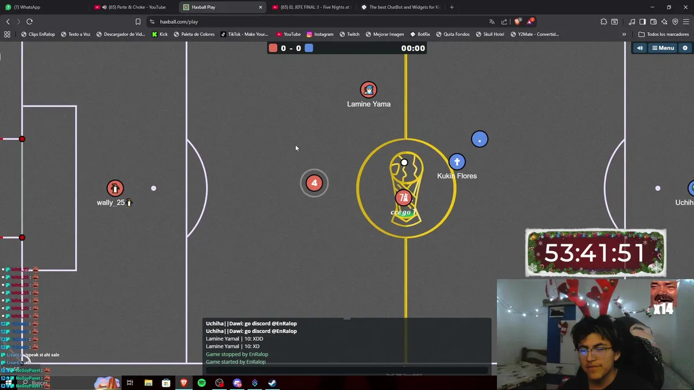Click the red team score square
This screenshot has width=694, height=390.
click(273, 48)
